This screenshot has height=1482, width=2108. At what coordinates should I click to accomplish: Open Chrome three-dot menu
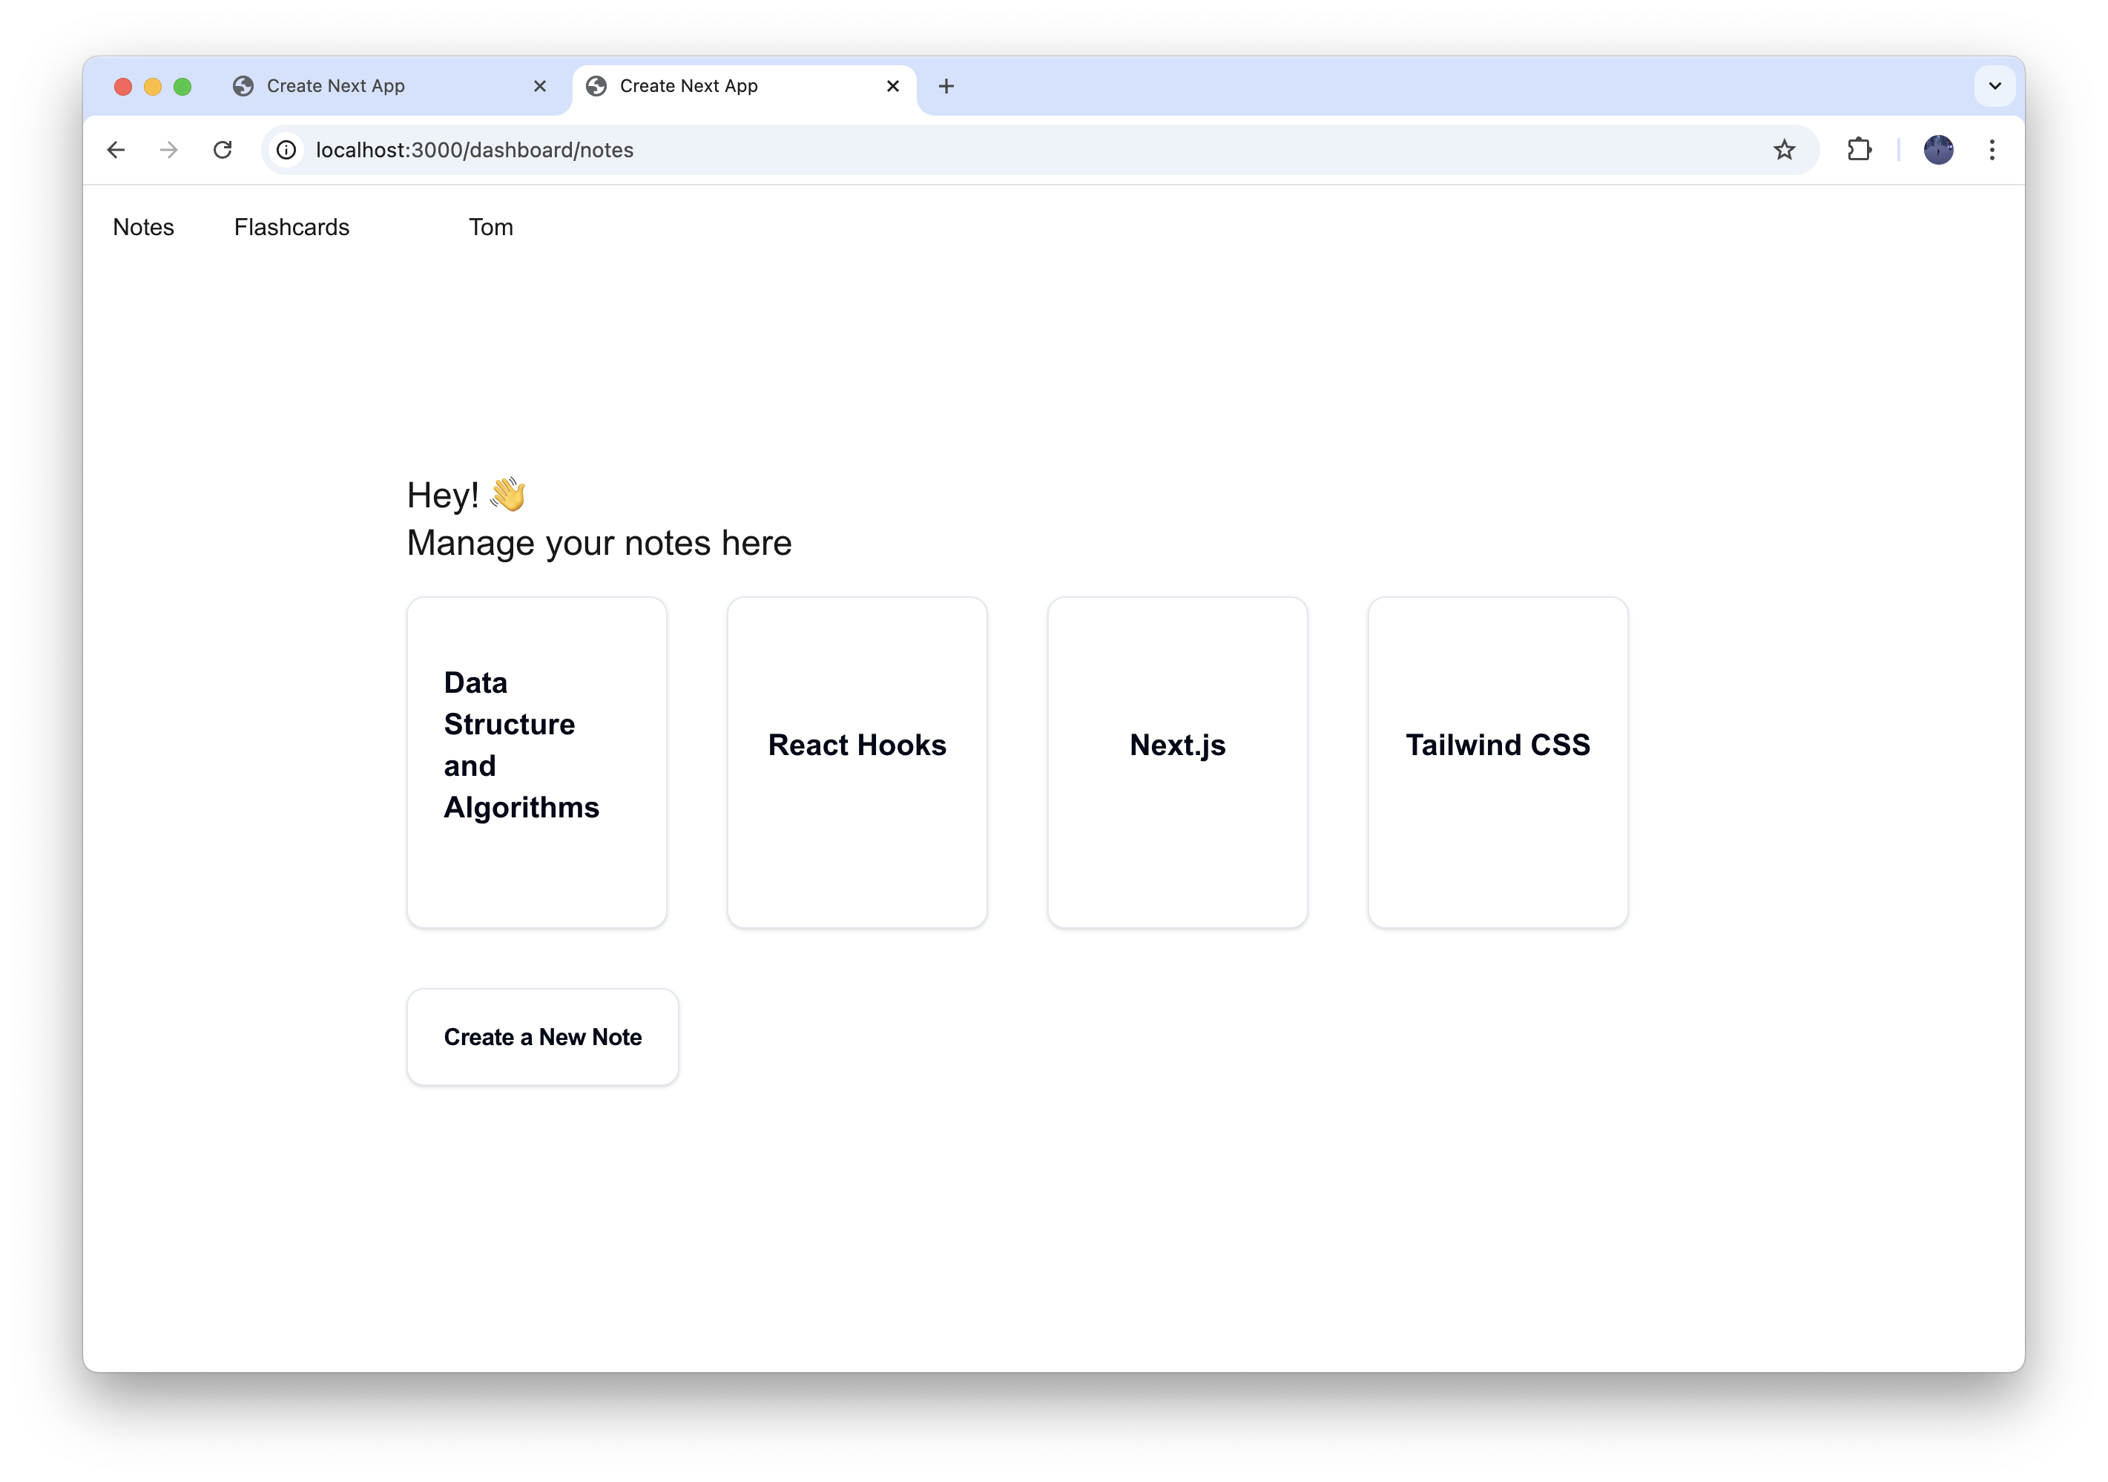[1992, 150]
